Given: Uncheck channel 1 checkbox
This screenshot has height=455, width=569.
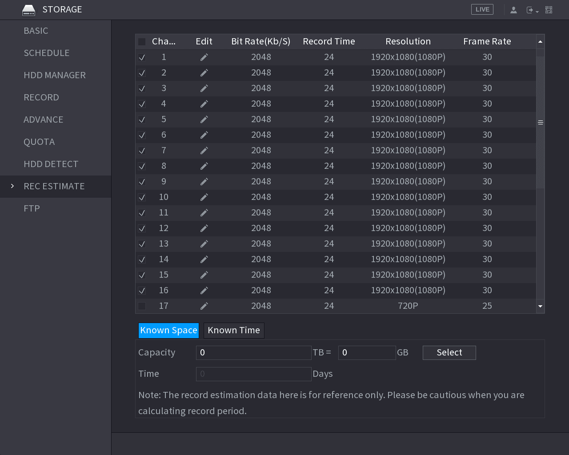Looking at the screenshot, I should point(142,57).
